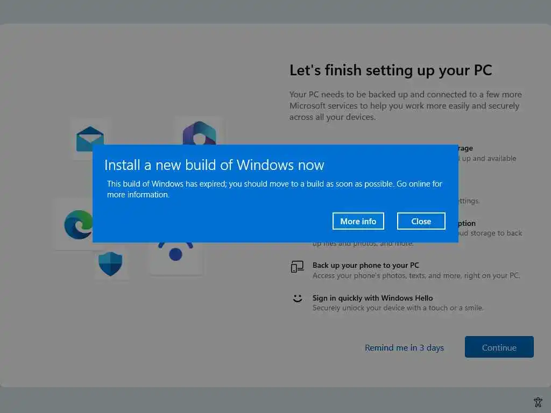This screenshot has width=551, height=413.
Task: Open the Accessibility icon in the corner
Action: 538,402
